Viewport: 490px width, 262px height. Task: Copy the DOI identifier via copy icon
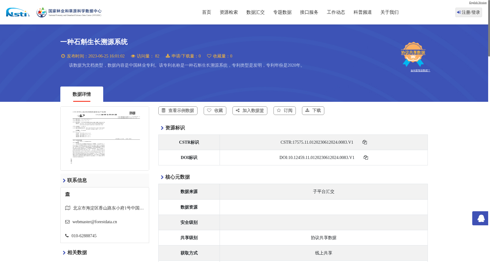[366, 157]
